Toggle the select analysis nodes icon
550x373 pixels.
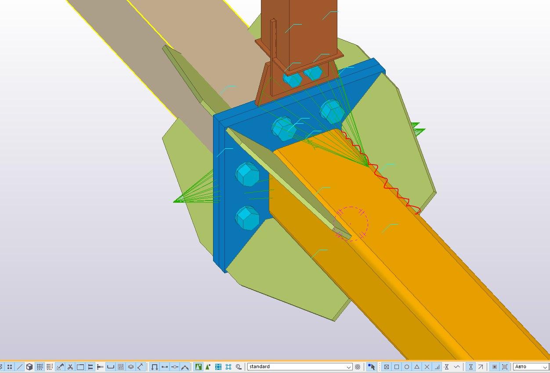click(175, 367)
